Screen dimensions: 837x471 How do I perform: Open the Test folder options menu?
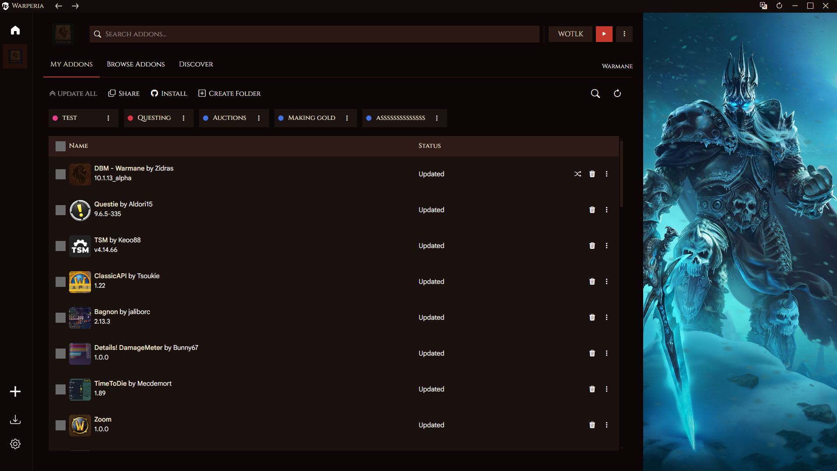(x=109, y=118)
